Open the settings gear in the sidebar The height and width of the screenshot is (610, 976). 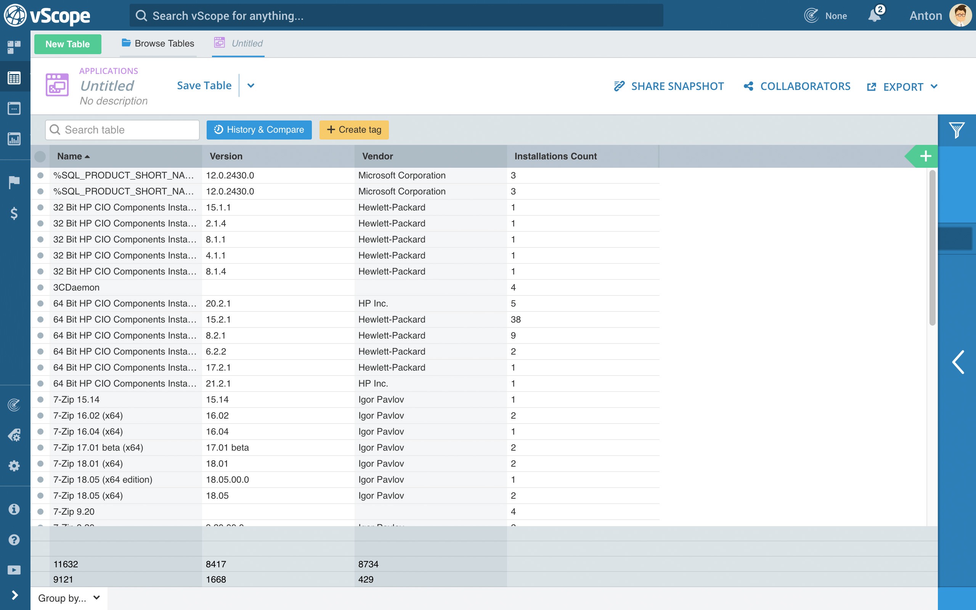click(x=14, y=466)
